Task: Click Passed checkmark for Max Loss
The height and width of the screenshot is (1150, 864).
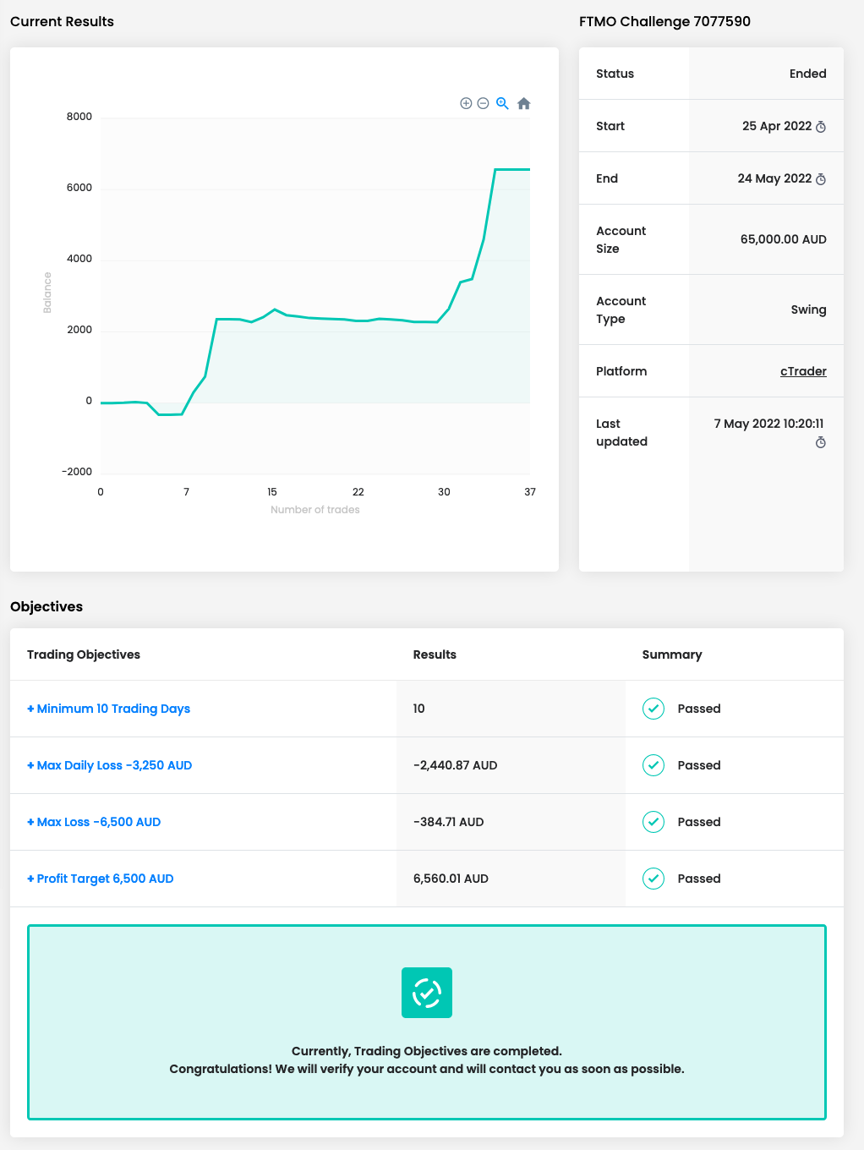Action: pyautogui.click(x=653, y=822)
